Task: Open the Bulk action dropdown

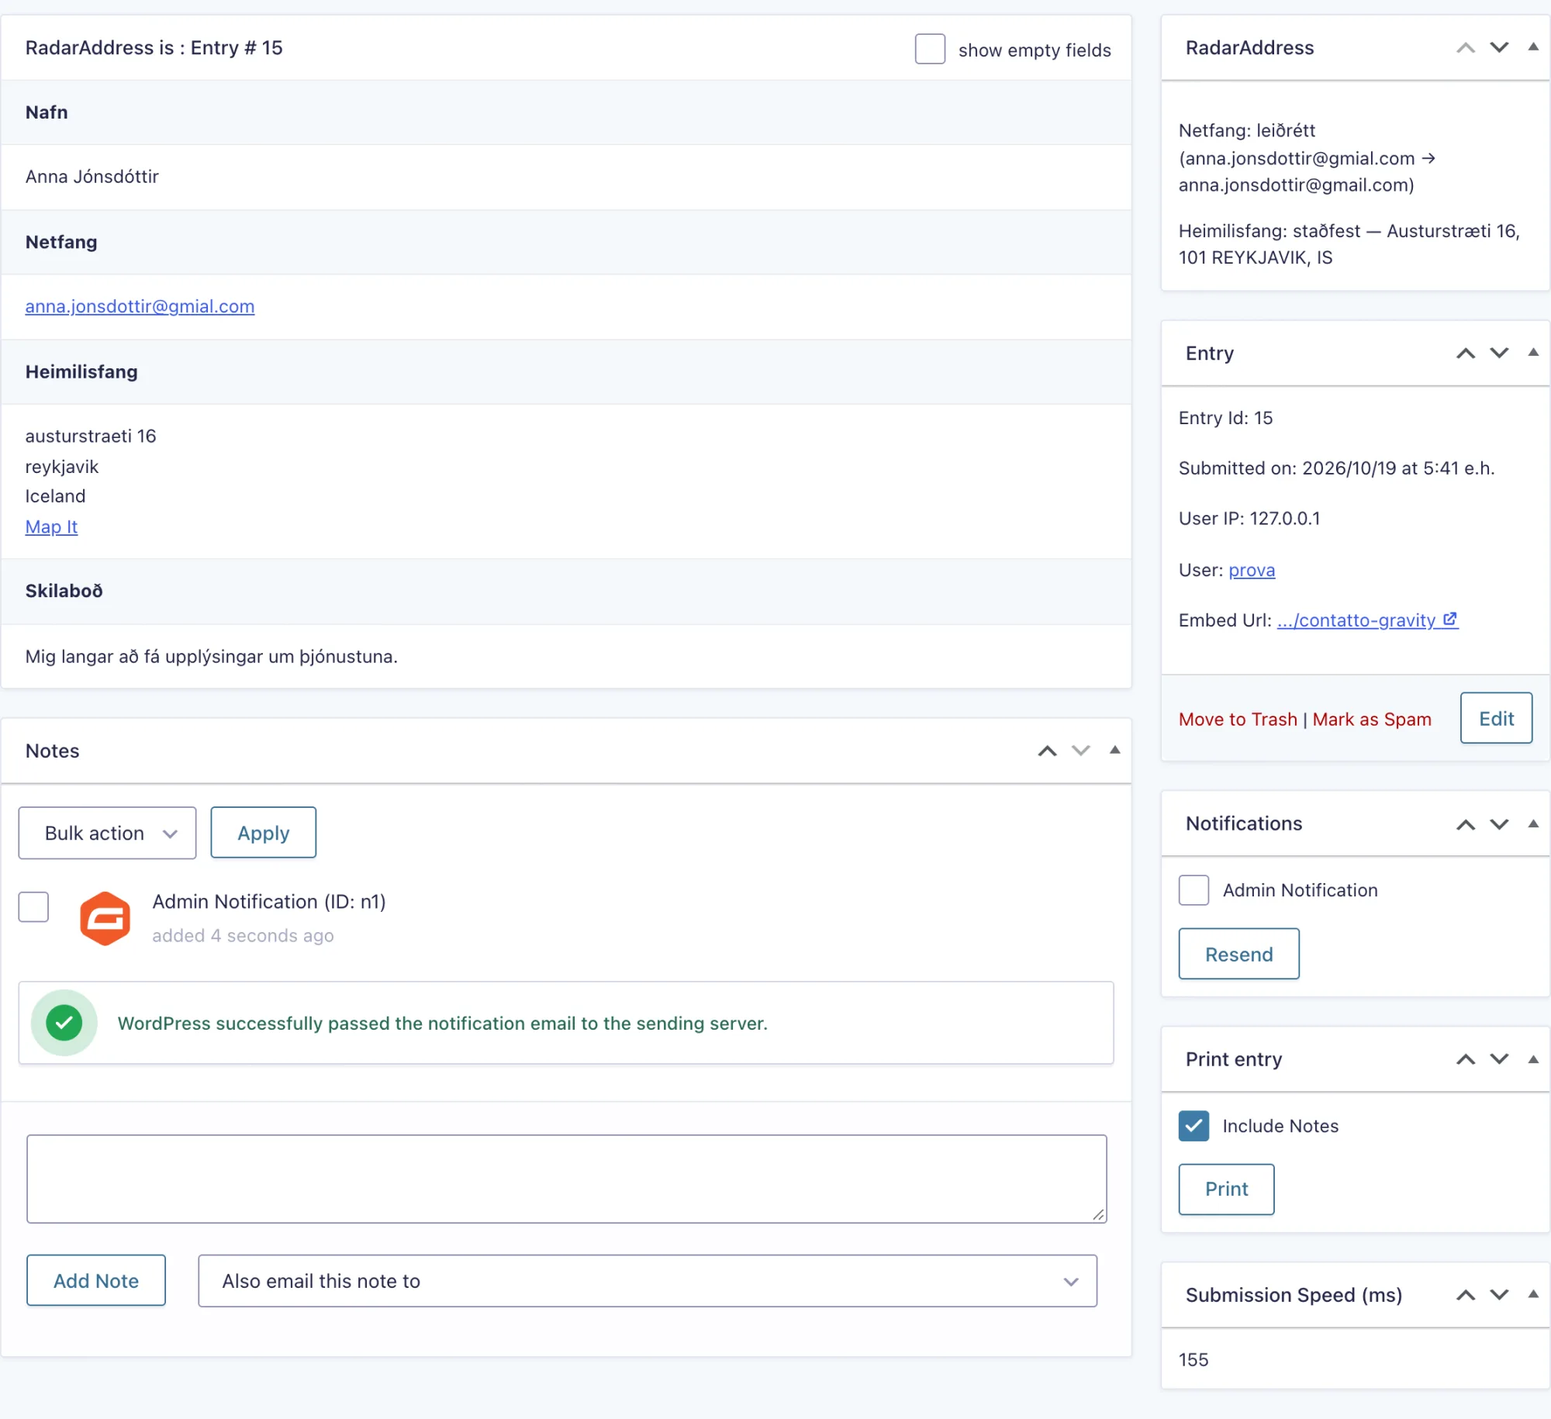Action: point(107,833)
